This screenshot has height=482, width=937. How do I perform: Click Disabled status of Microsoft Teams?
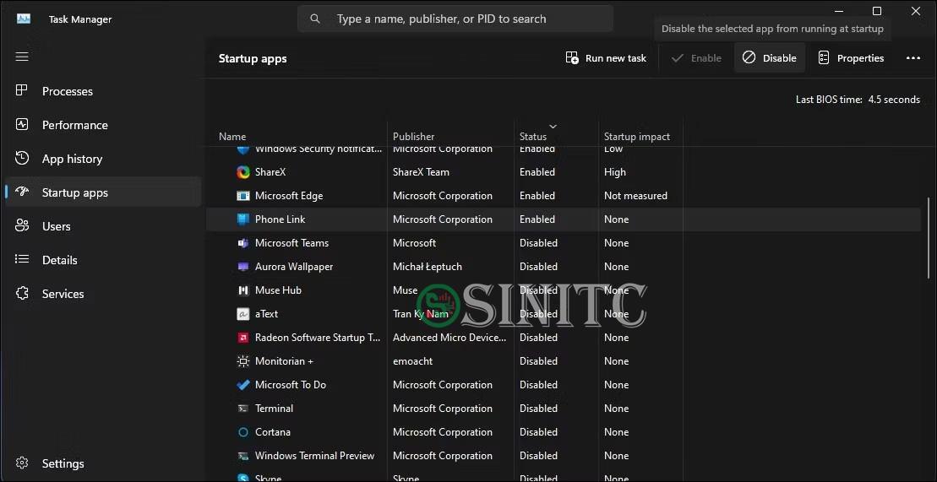[x=538, y=243]
